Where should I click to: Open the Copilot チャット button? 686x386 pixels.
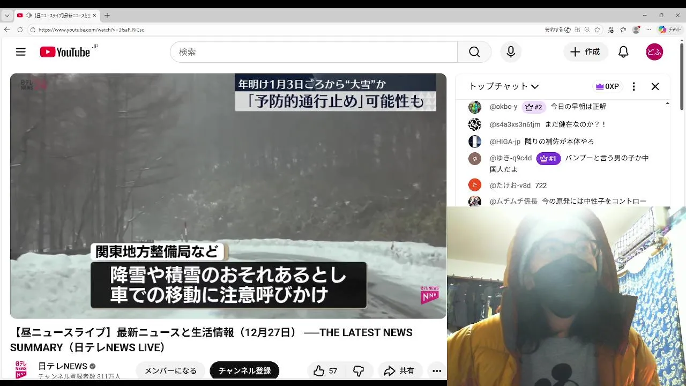[x=670, y=29]
